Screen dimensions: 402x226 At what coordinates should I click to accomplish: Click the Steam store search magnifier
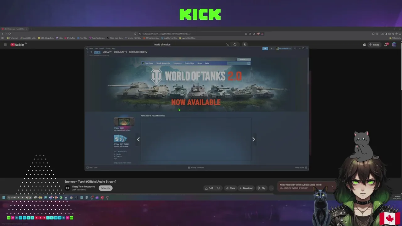tap(249, 63)
